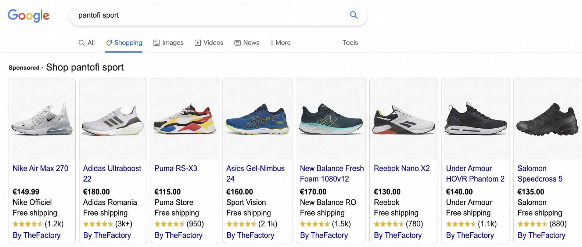The height and width of the screenshot is (247, 582).
Task: Click By TheFactory under New Balance
Action: tap(324, 235)
